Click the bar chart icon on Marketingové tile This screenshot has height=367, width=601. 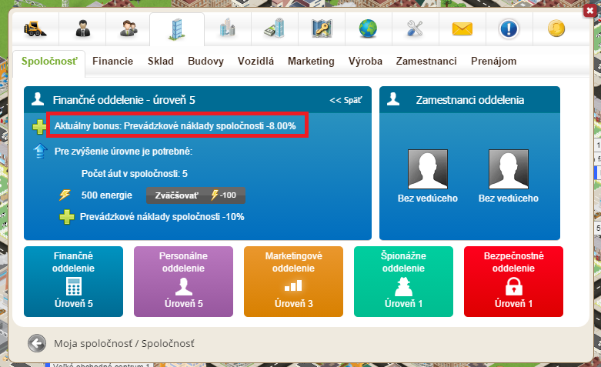[293, 285]
